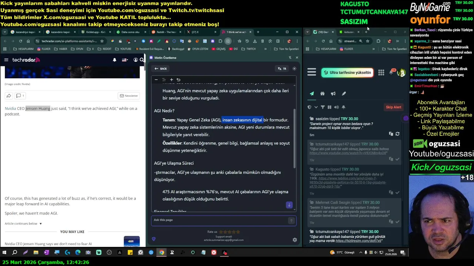Open the Nvidia link in article
The width and height of the screenshot is (474, 266).
click(x=10, y=108)
